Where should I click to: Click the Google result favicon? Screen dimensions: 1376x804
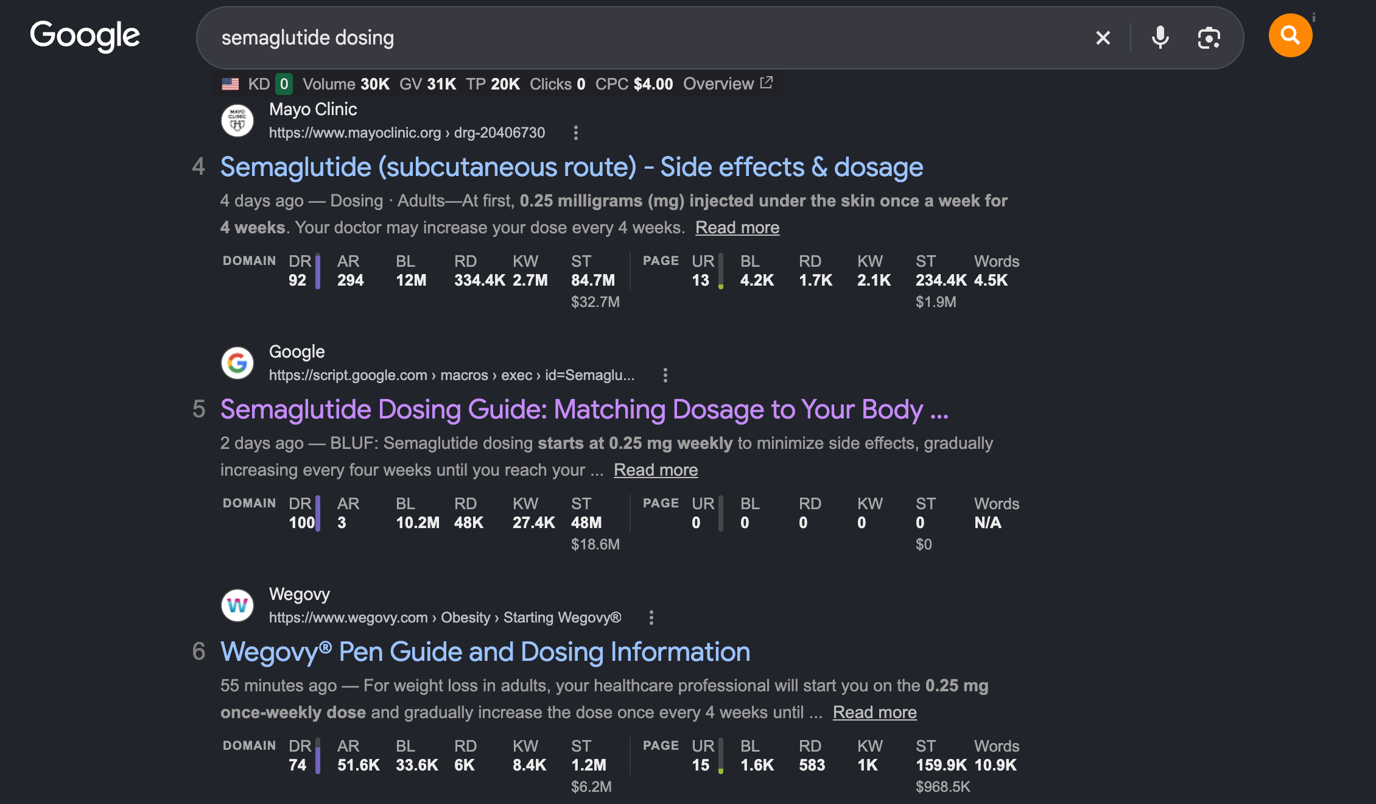[x=237, y=362]
